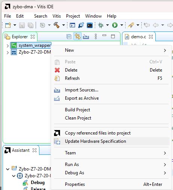The width and height of the screenshot is (173, 190).
Task: Click the green Run button icon
Action: (115, 25)
